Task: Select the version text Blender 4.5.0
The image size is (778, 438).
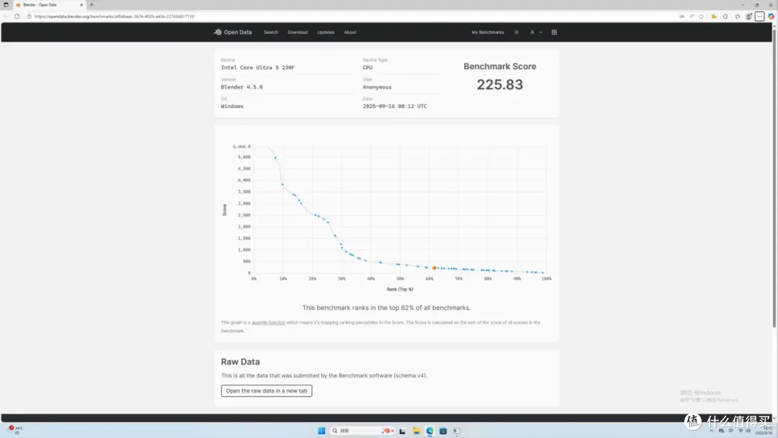Action: pyautogui.click(x=241, y=86)
